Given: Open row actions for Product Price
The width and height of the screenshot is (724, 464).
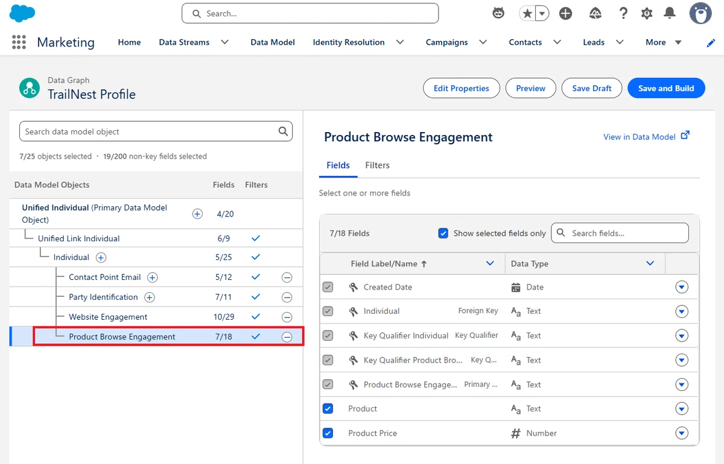Looking at the screenshot, I should 682,433.
